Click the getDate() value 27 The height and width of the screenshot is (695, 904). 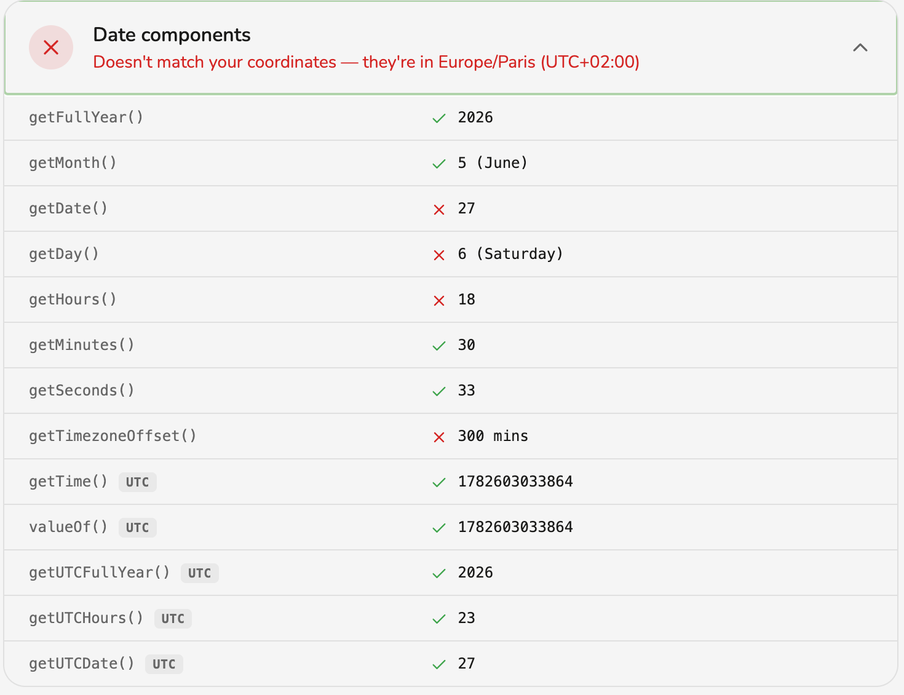[x=466, y=208]
